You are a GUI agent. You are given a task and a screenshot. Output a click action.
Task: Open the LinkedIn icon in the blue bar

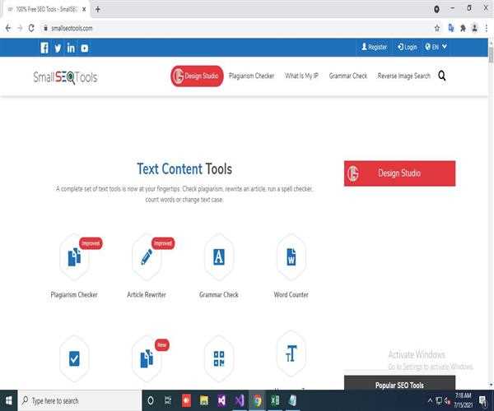tap(71, 48)
